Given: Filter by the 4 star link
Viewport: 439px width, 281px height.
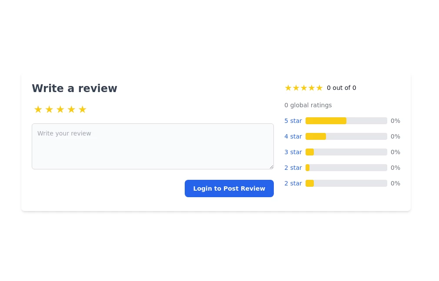Looking at the screenshot, I should click(x=293, y=136).
